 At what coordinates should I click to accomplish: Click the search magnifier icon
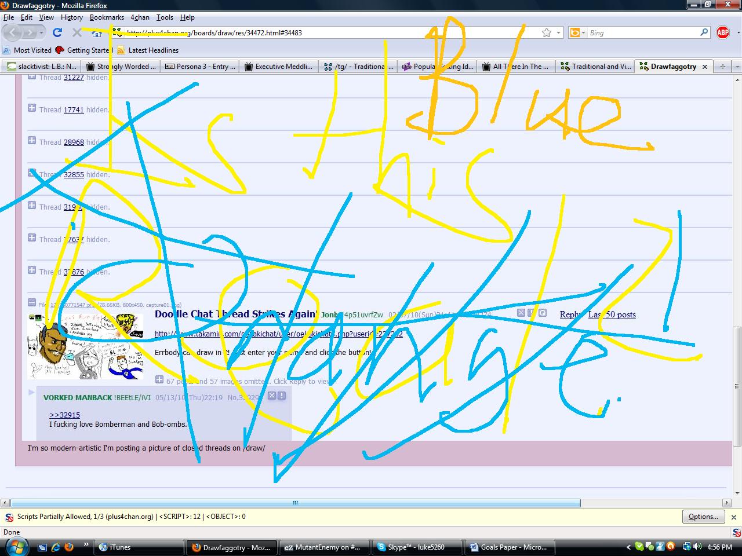pos(704,32)
